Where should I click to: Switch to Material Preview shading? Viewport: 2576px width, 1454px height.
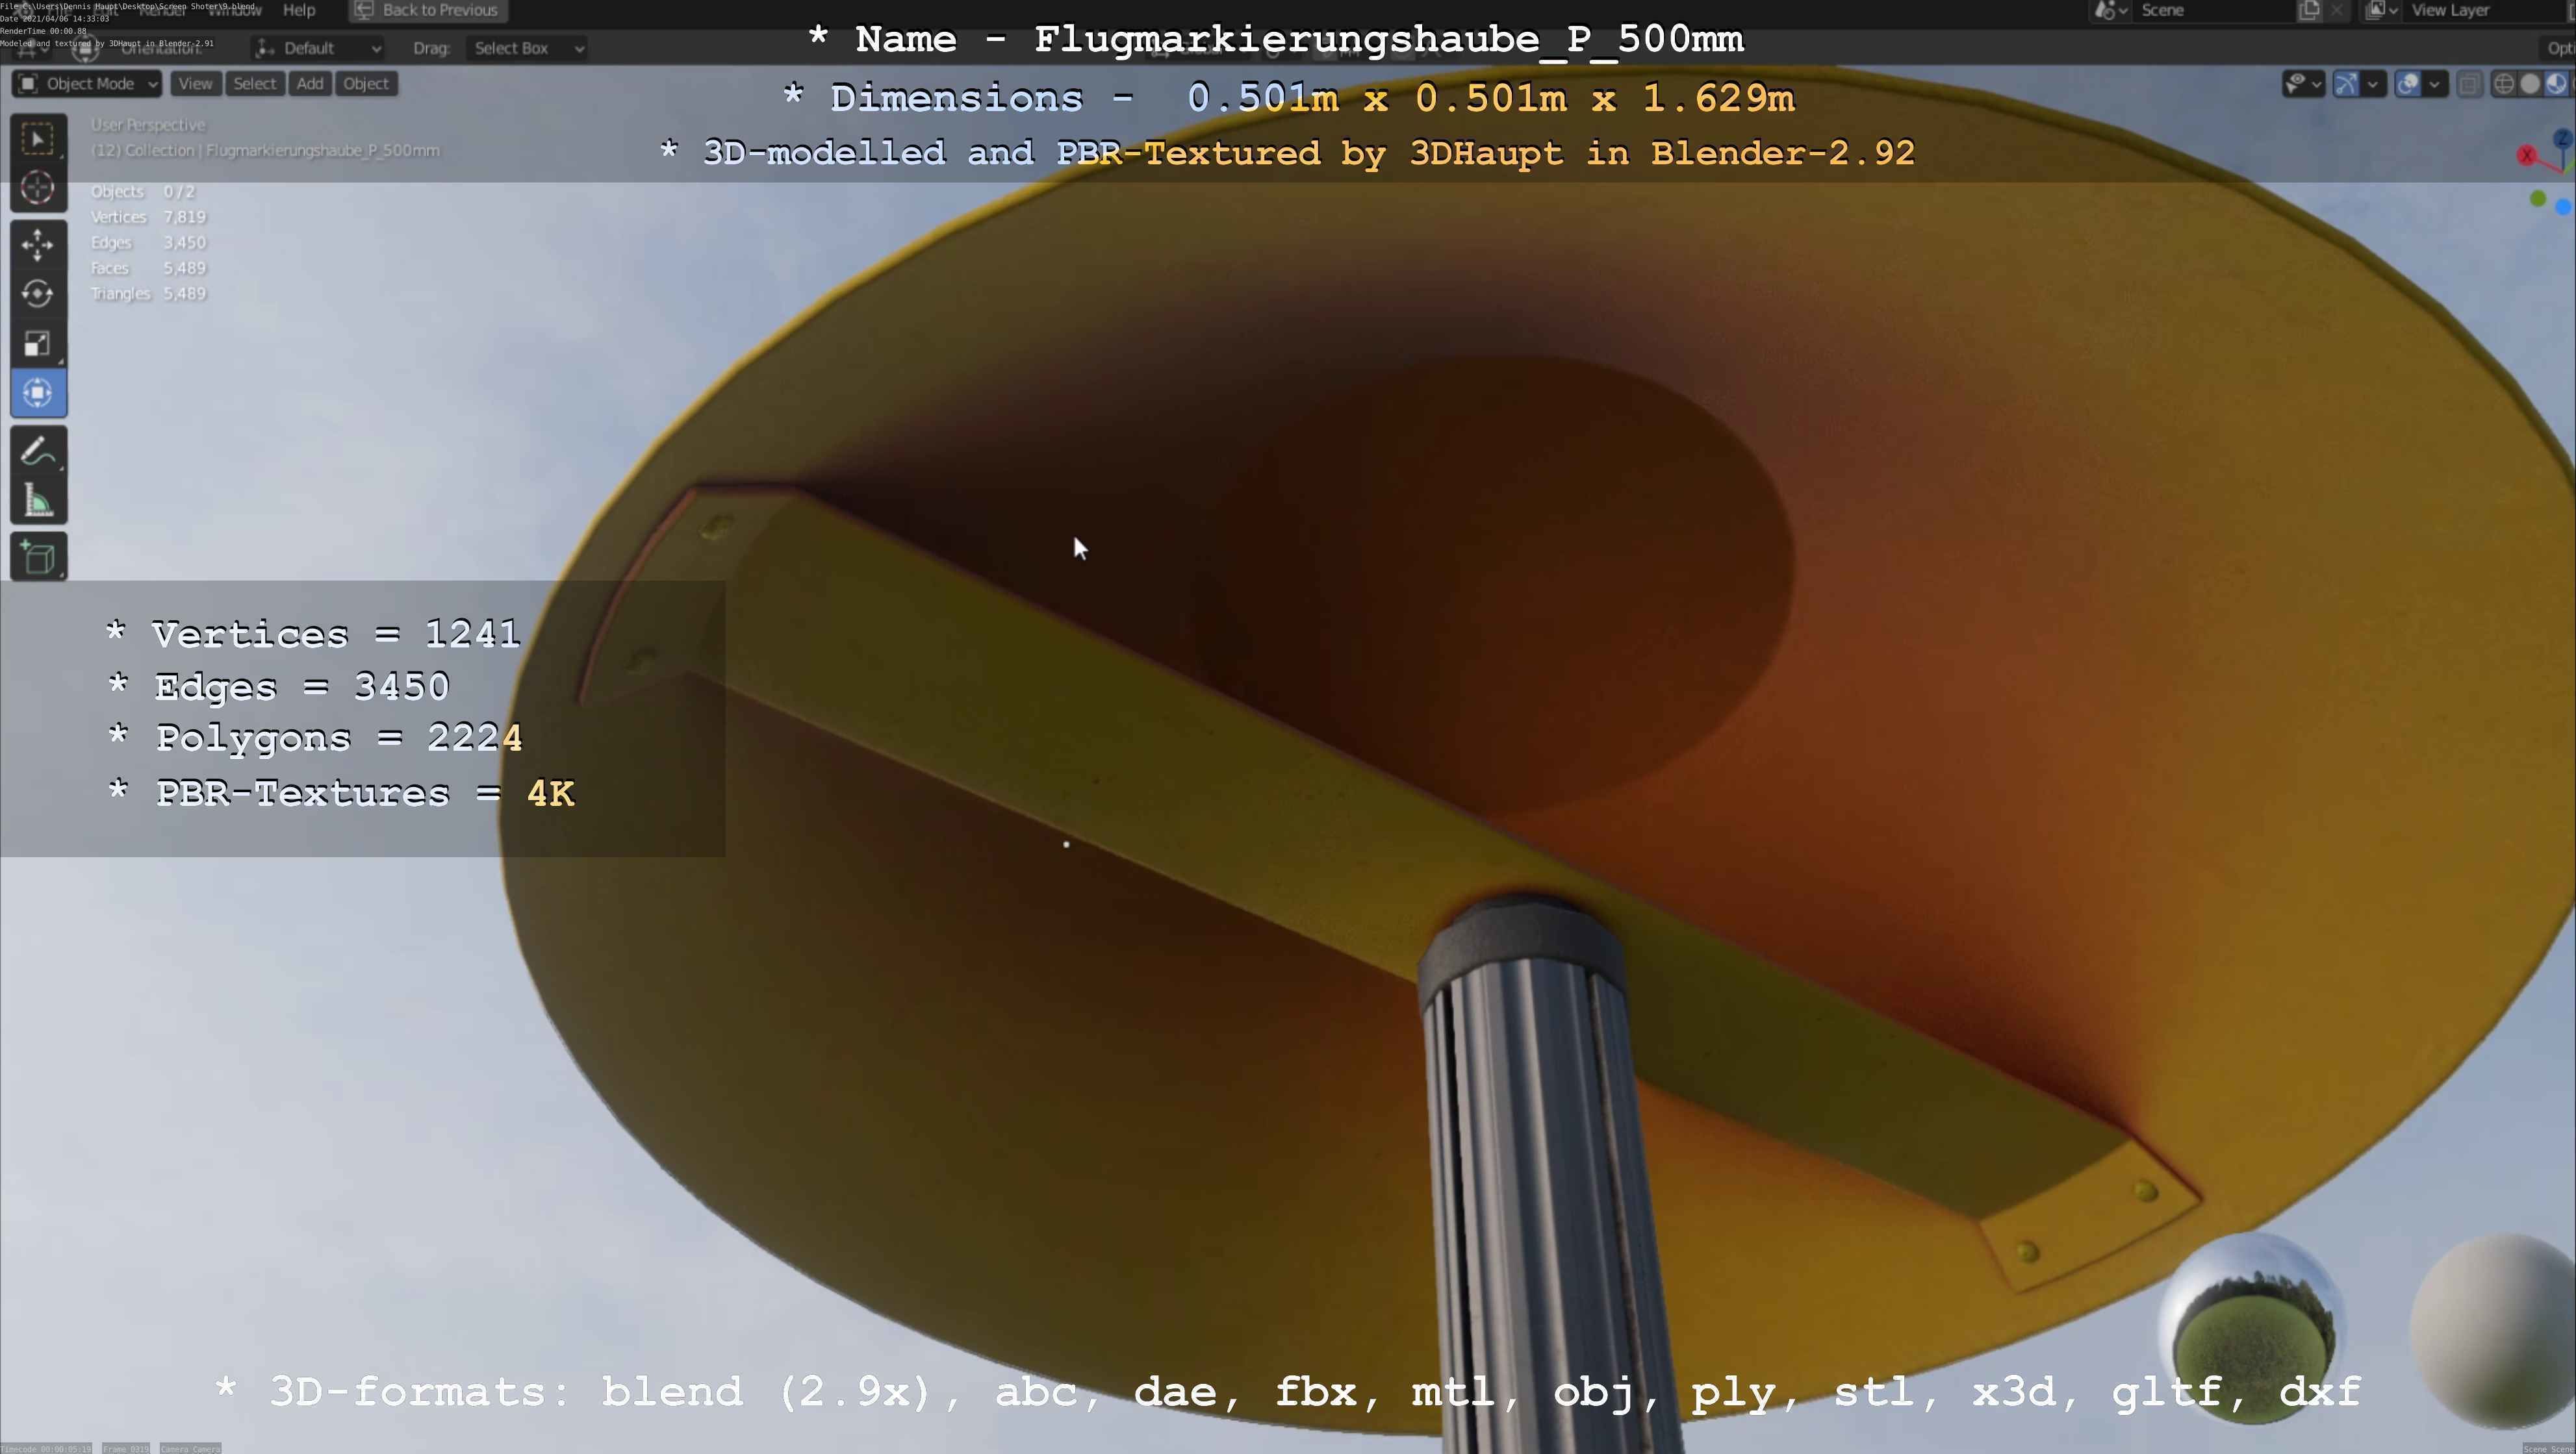[2556, 84]
